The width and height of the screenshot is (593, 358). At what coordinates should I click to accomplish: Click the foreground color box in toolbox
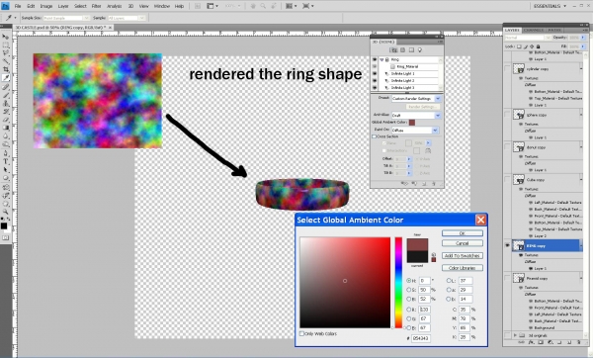4,225
